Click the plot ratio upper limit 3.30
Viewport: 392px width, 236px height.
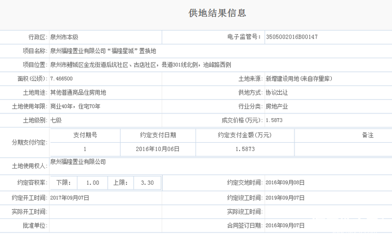[x=147, y=183]
